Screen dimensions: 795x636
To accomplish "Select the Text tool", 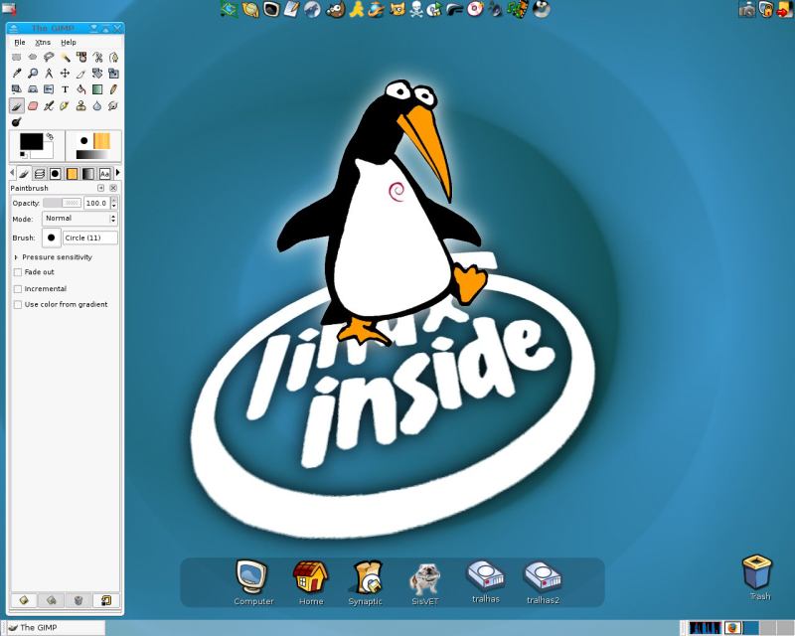I will [65, 89].
